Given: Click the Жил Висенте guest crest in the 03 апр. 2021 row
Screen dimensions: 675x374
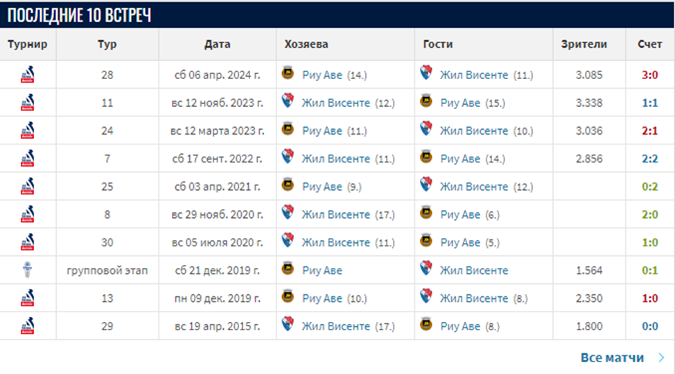Looking at the screenshot, I should [426, 185].
